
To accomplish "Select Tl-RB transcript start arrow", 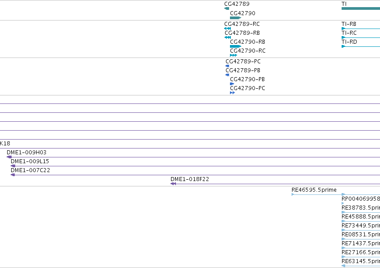I will (343, 29).
